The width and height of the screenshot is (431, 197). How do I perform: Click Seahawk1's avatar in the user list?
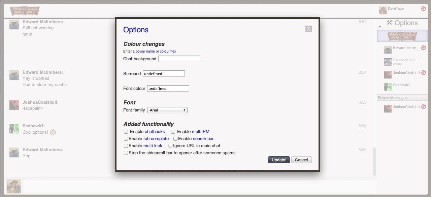(387, 86)
